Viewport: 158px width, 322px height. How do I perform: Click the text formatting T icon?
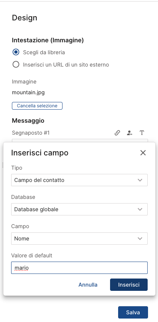click(x=142, y=133)
